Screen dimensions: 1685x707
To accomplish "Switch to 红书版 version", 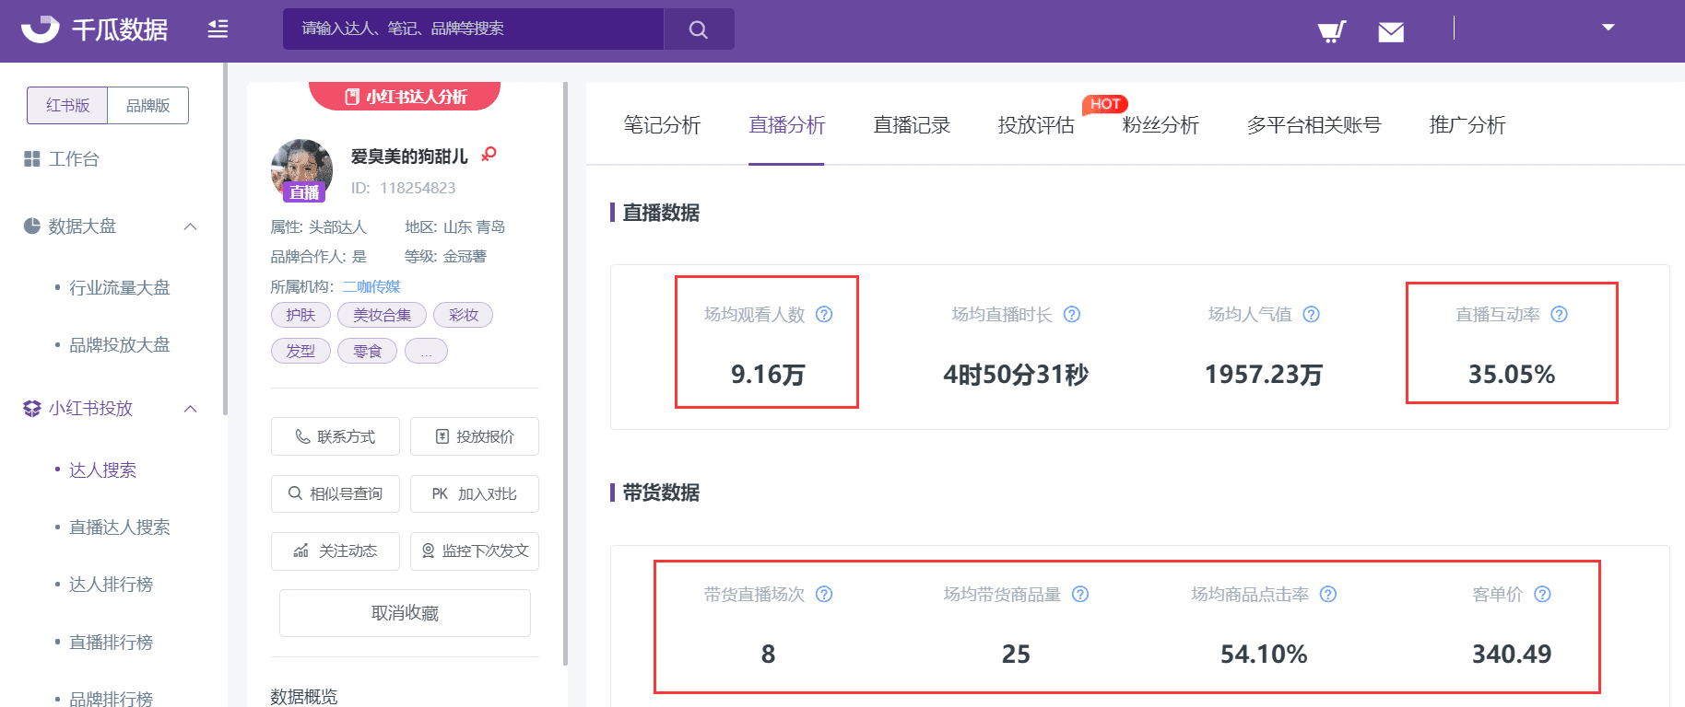I will pyautogui.click(x=67, y=105).
